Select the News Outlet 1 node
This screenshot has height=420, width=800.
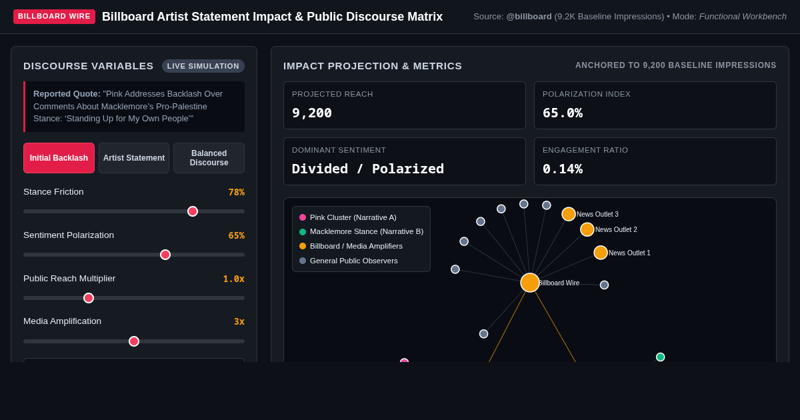click(x=601, y=253)
